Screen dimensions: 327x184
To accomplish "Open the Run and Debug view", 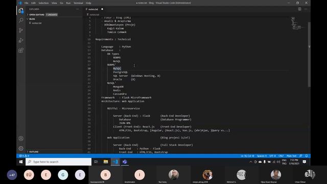I will (x=21, y=40).
